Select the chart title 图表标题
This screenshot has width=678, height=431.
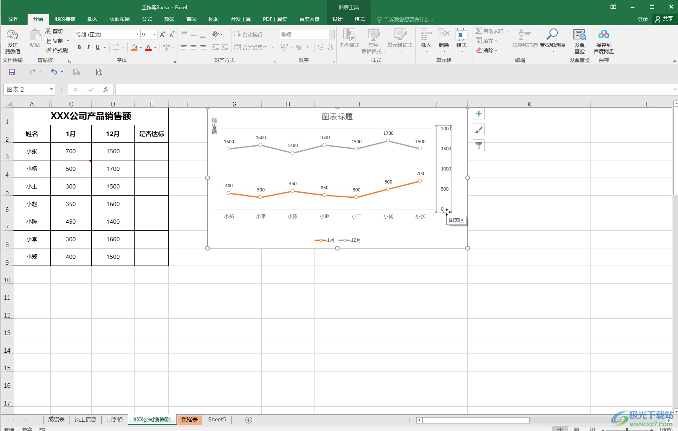(x=337, y=116)
